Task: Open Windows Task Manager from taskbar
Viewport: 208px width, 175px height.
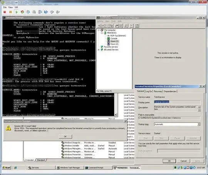Action: tap(70, 168)
